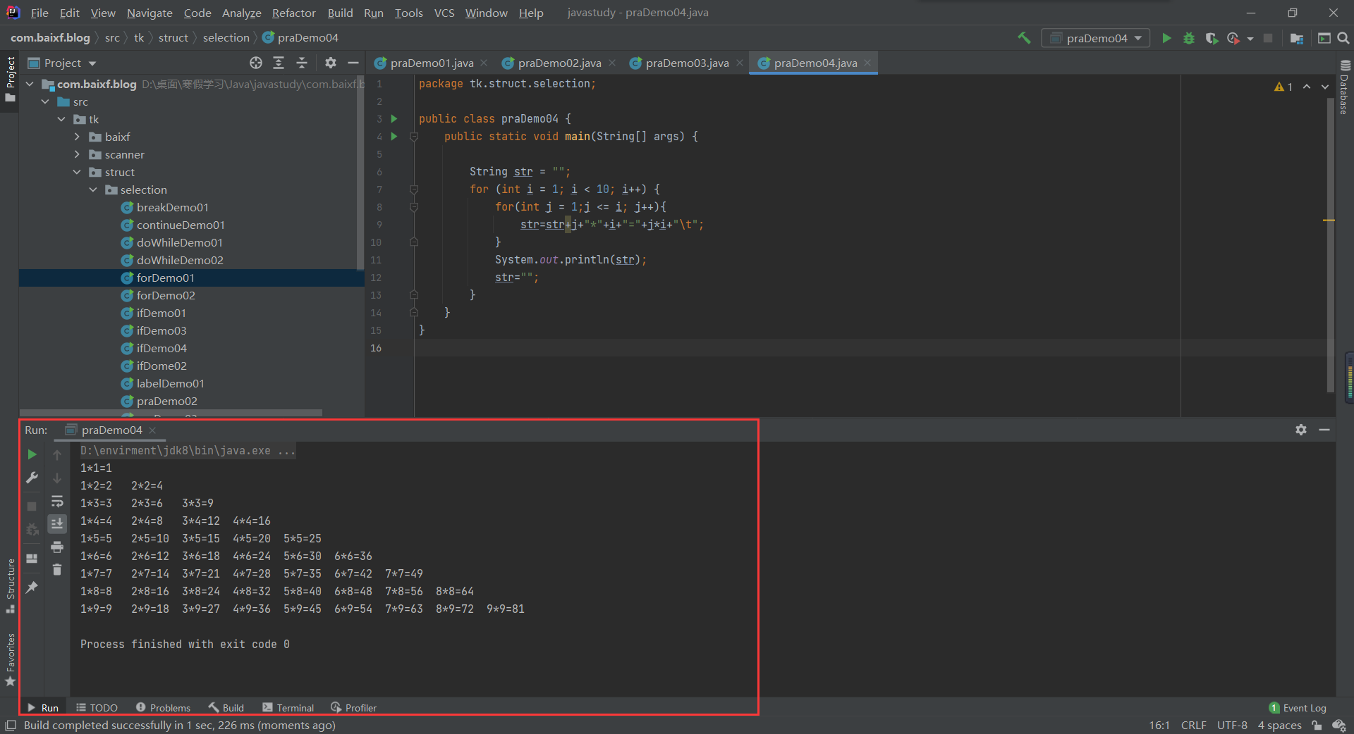The height and width of the screenshot is (734, 1354).
Task: Click the Project tree horizontal scrollbar
Action: click(x=171, y=413)
